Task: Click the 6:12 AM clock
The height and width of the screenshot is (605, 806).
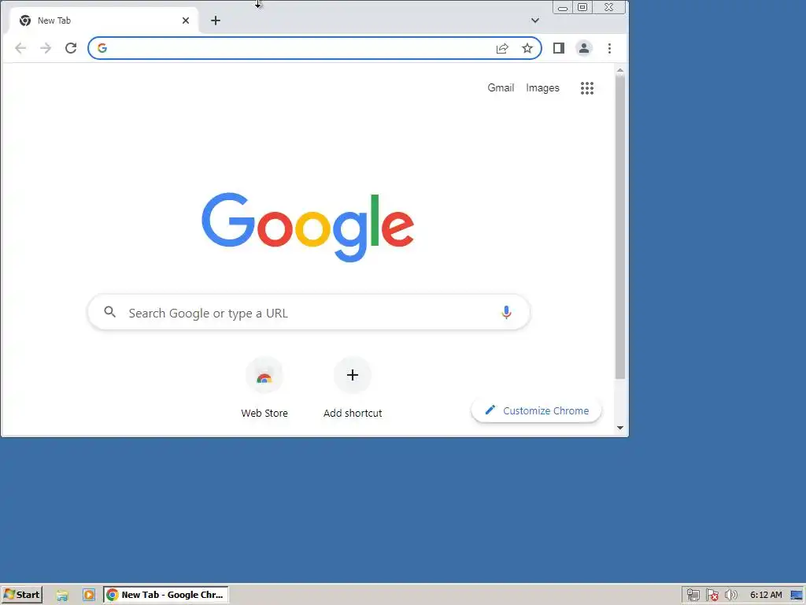Action: click(x=766, y=596)
